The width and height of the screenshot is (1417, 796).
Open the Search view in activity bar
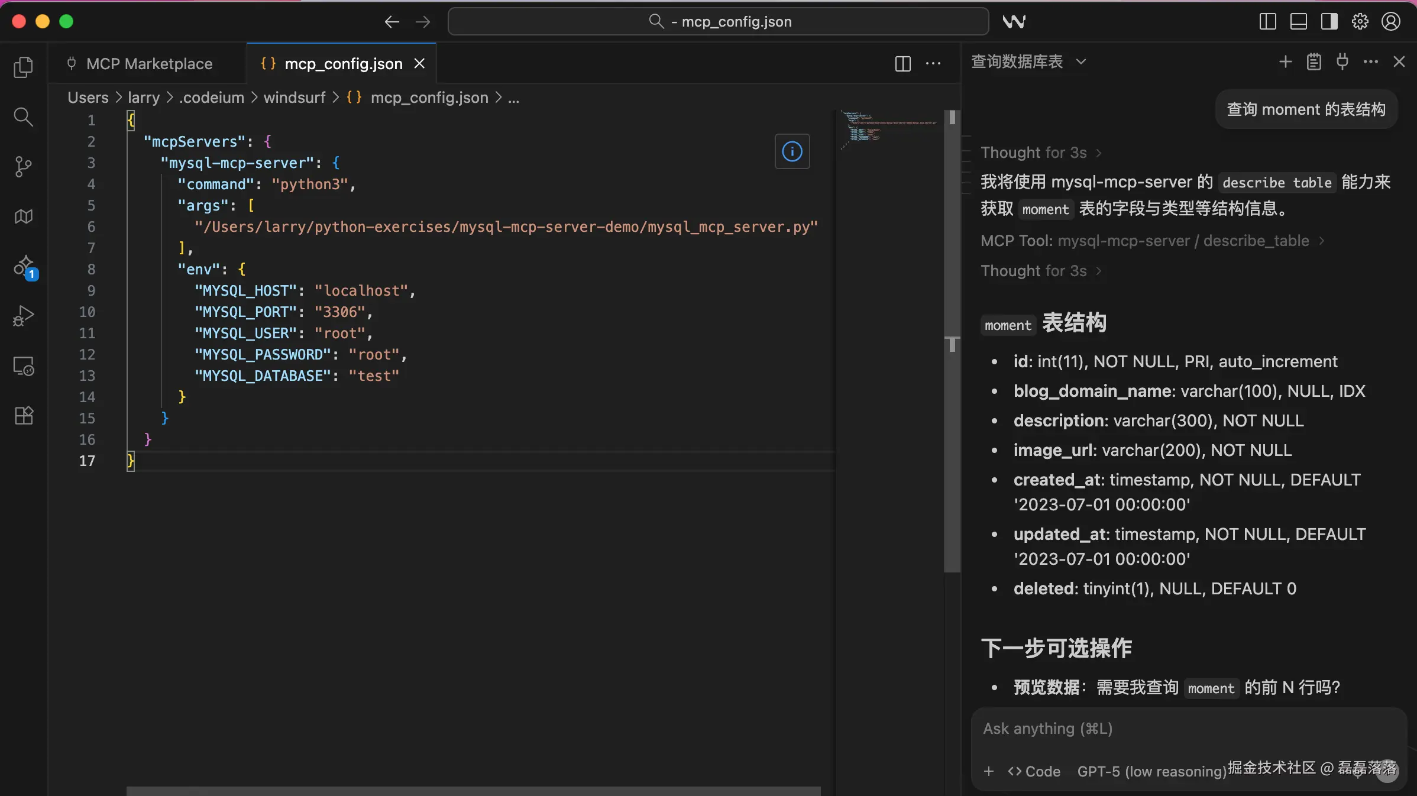coord(23,117)
